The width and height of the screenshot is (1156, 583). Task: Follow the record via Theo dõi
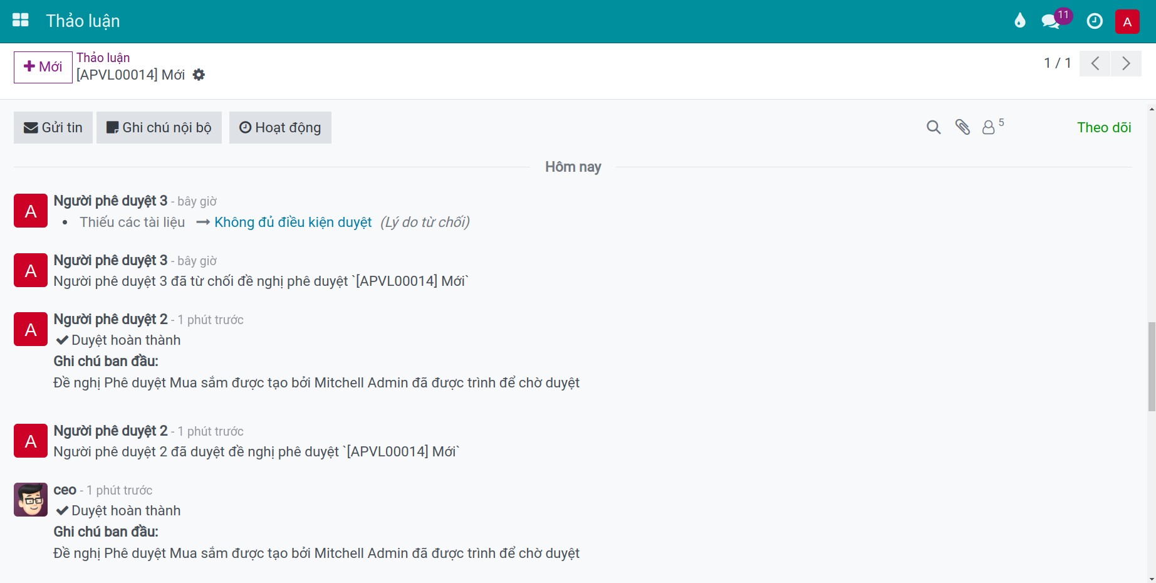(1104, 127)
